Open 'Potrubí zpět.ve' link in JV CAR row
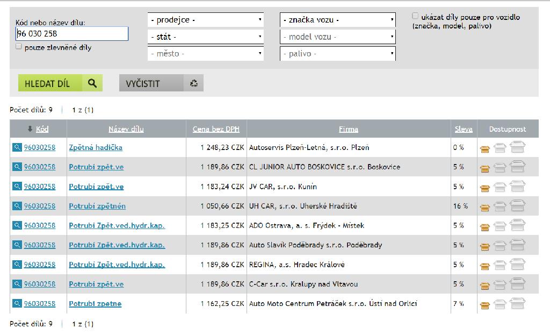 coord(96,187)
